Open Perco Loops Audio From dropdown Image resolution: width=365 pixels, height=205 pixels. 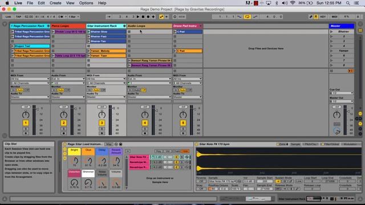[x=68, y=79]
